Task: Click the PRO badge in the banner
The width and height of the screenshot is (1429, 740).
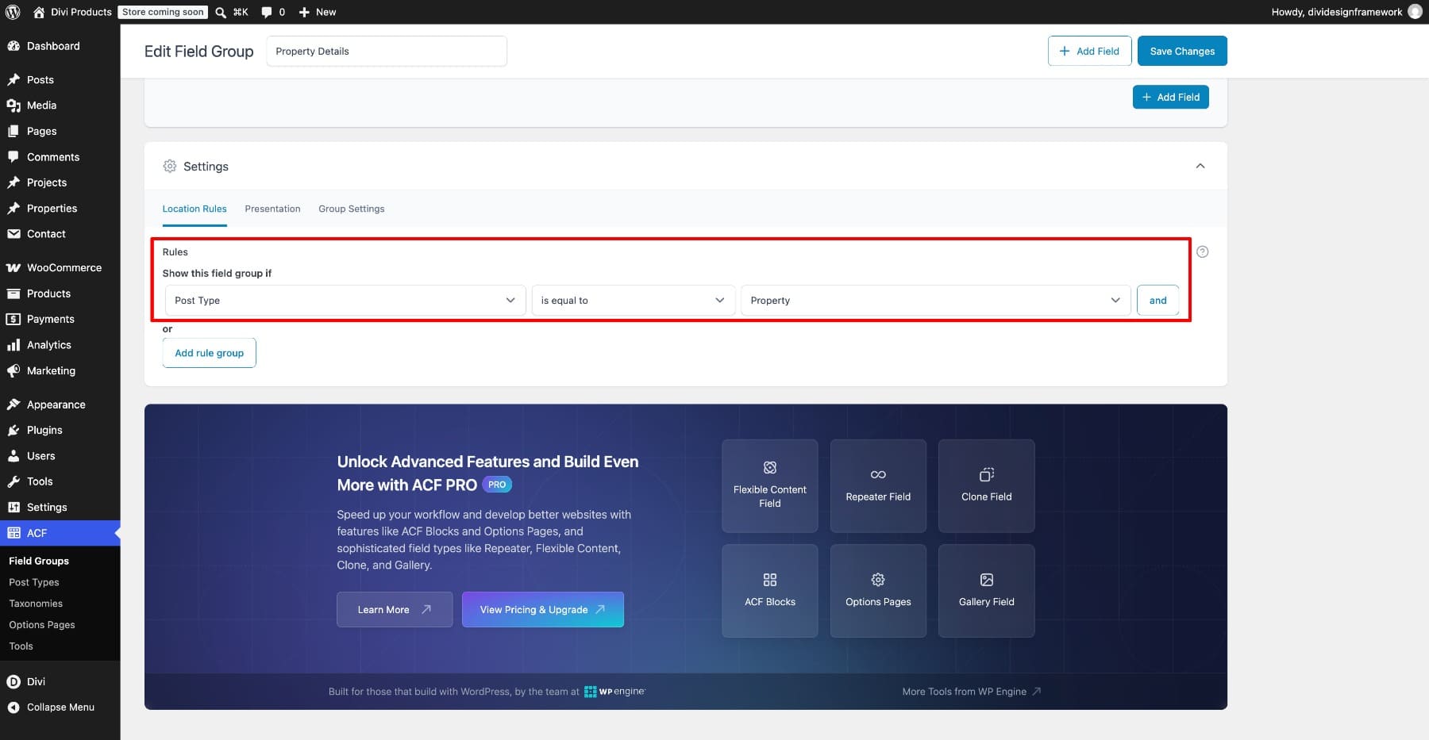Action: 497,485
